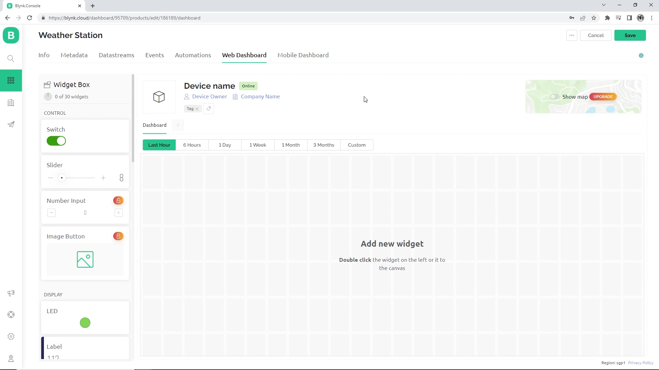
Task: Open the search icon in the left sidebar
Action: point(11,59)
